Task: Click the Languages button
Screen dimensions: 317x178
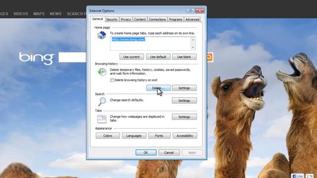Action: (134, 136)
